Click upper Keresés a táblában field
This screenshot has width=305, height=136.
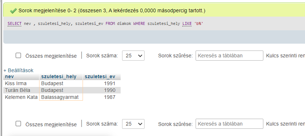229,56
